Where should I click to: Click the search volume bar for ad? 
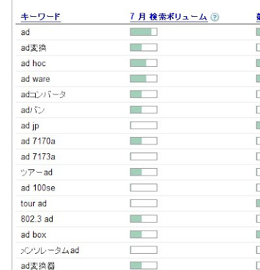point(143,32)
